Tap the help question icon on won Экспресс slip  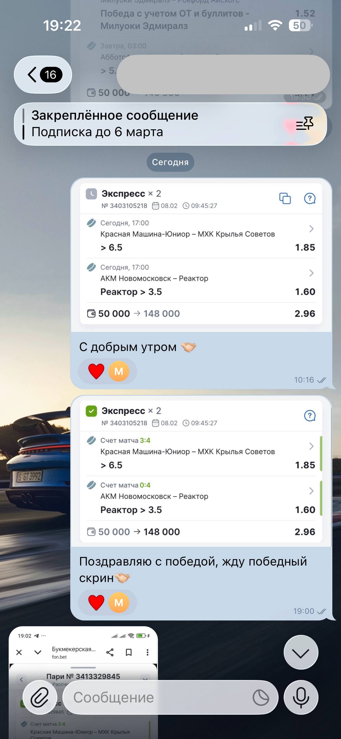[x=310, y=416]
